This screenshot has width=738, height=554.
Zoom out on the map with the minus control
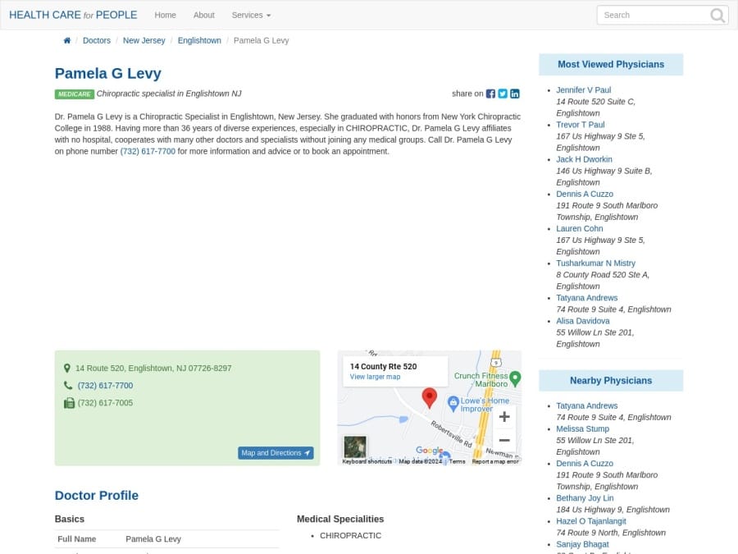click(x=505, y=441)
